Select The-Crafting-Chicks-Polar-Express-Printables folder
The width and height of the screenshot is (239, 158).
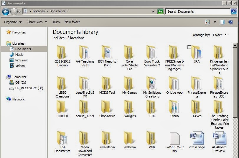click(219, 115)
